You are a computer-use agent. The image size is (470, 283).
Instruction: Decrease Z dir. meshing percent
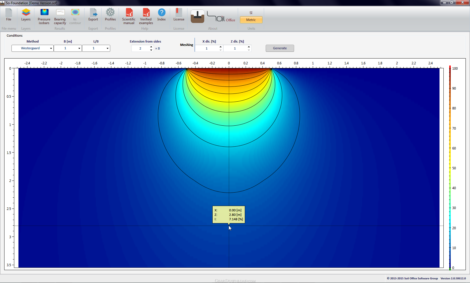[249, 50]
